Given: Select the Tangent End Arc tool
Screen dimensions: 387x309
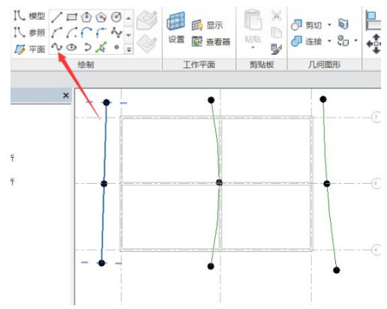Looking at the screenshot, I should tap(86, 32).
